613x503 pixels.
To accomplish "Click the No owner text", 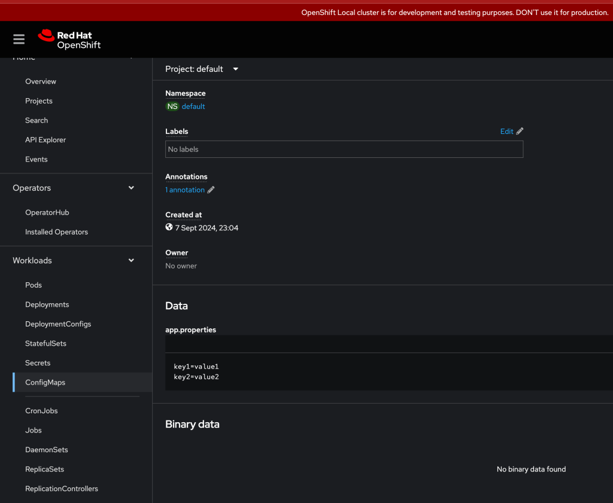I will [x=181, y=266].
